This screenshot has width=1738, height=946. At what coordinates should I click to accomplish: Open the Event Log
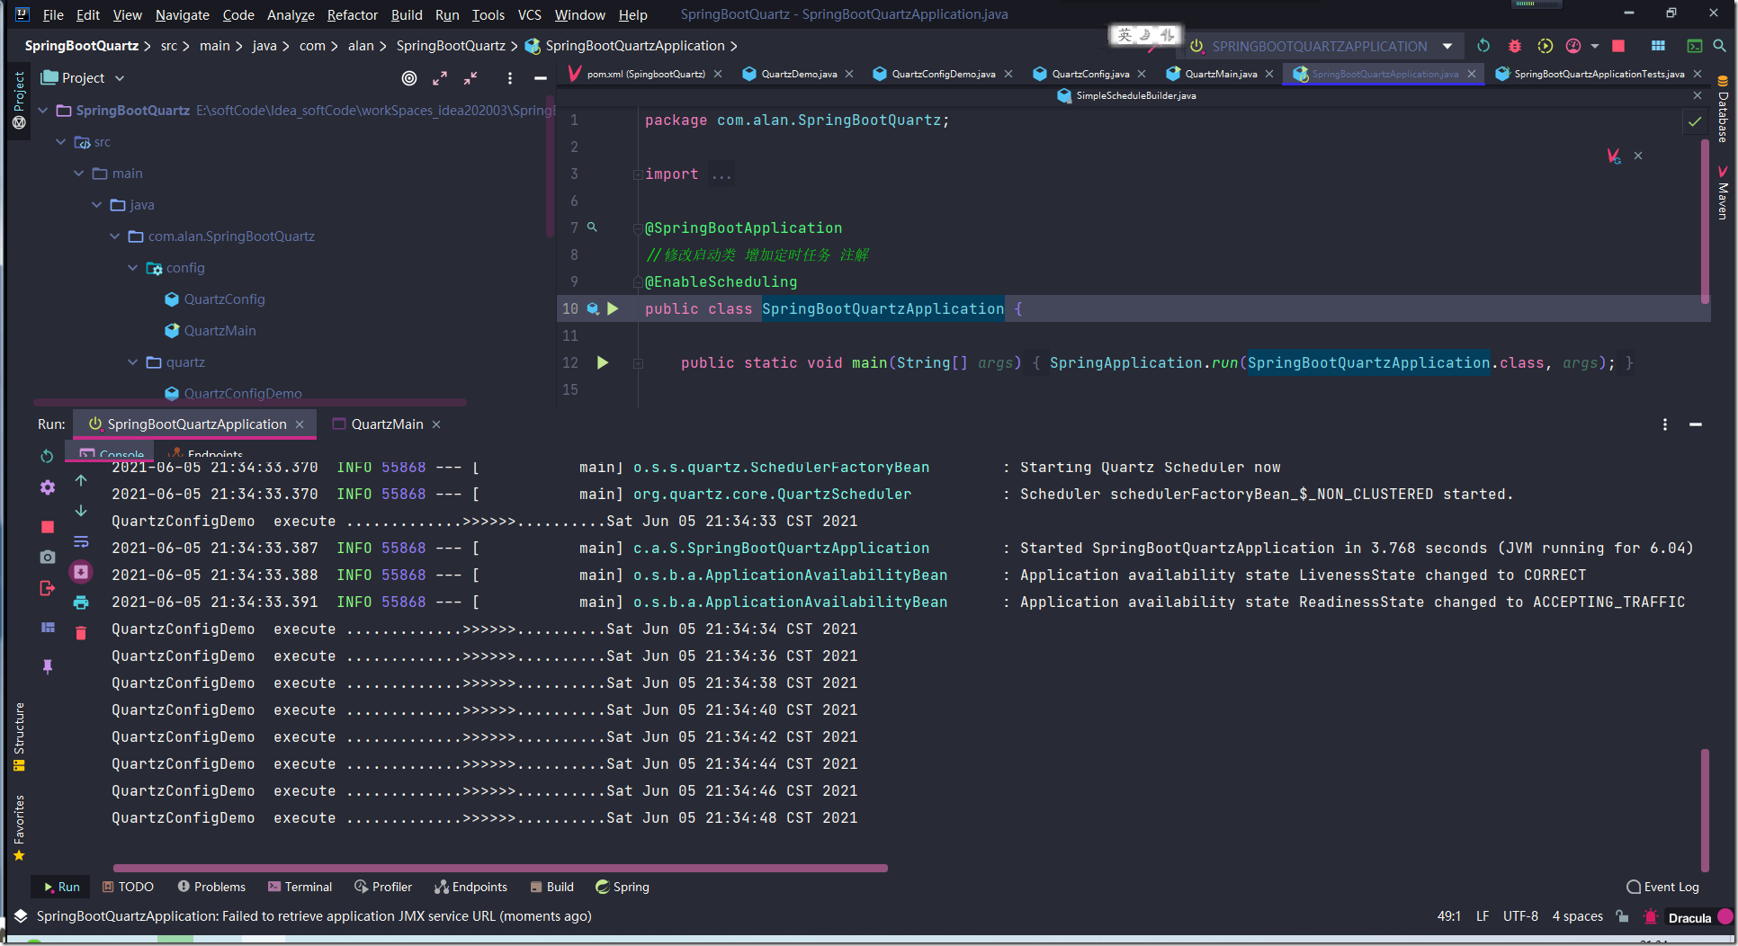[x=1663, y=887]
